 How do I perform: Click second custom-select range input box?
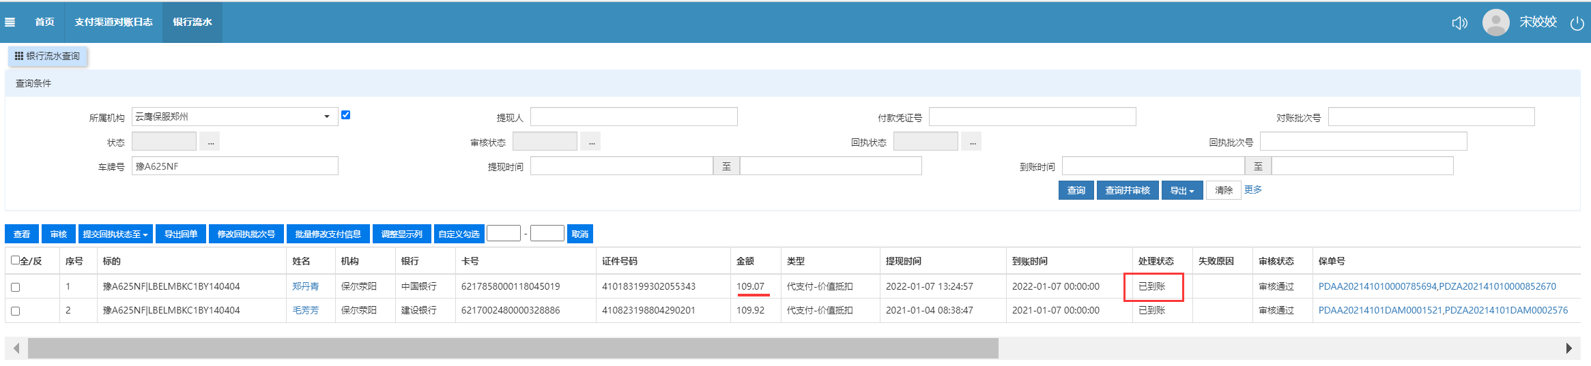point(547,234)
